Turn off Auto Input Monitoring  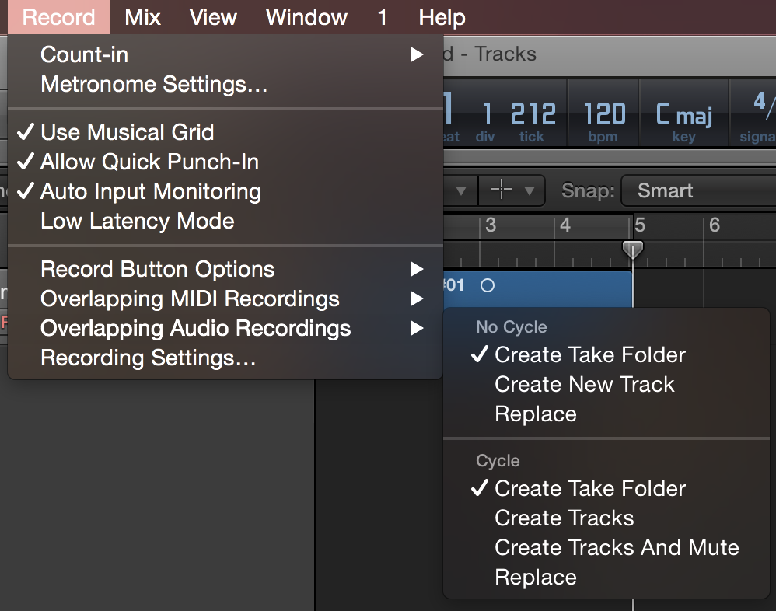pos(150,191)
